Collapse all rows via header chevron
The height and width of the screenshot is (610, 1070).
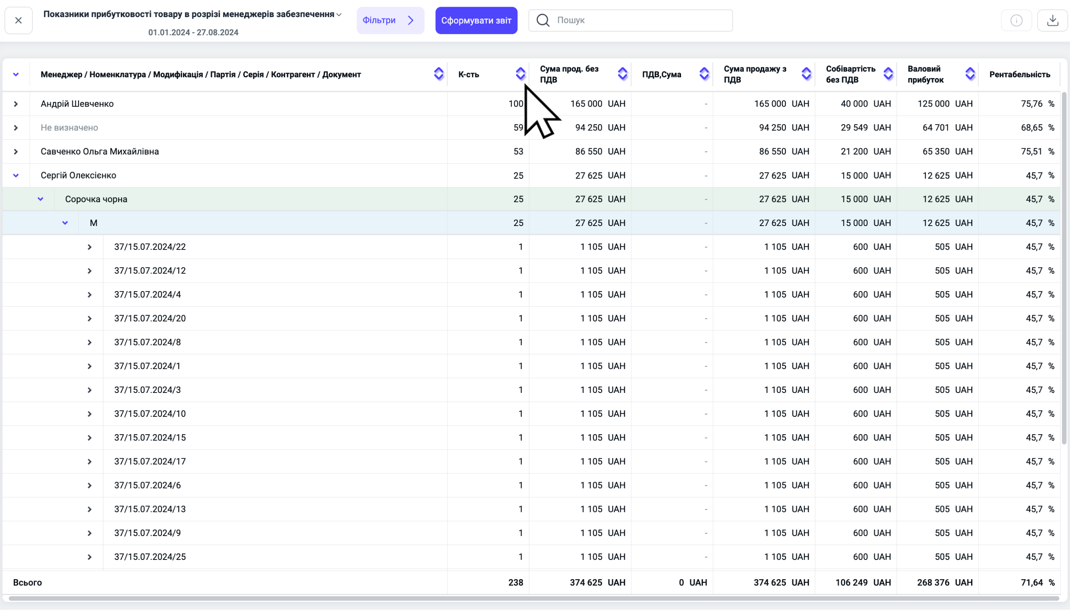tap(16, 75)
